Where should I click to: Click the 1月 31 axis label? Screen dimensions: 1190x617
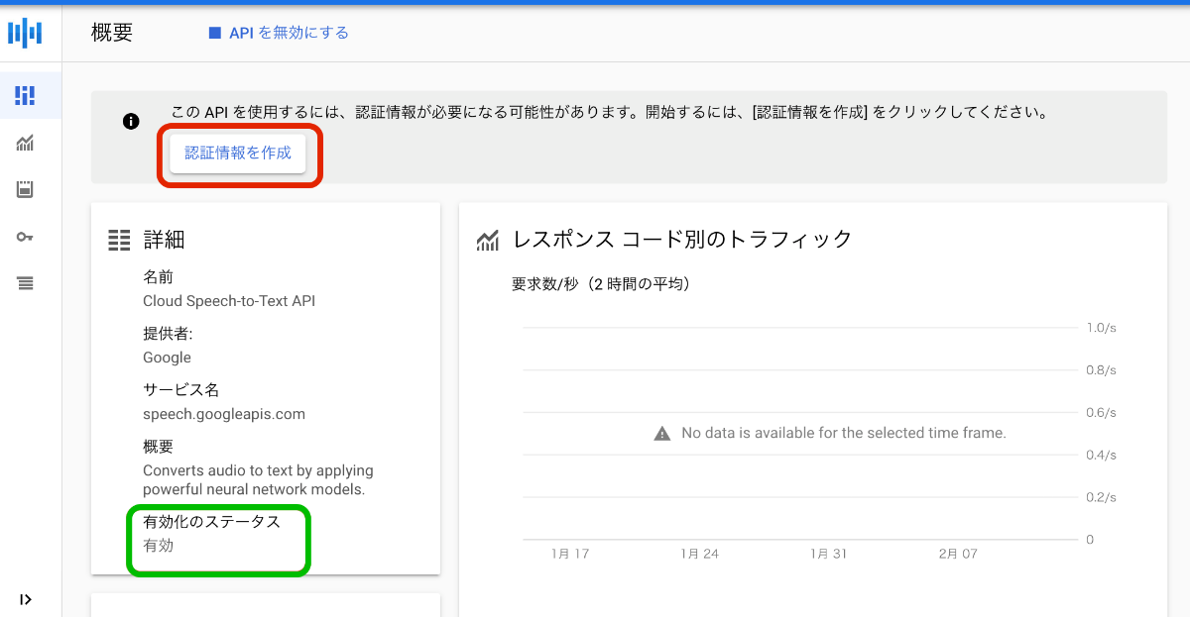829,554
